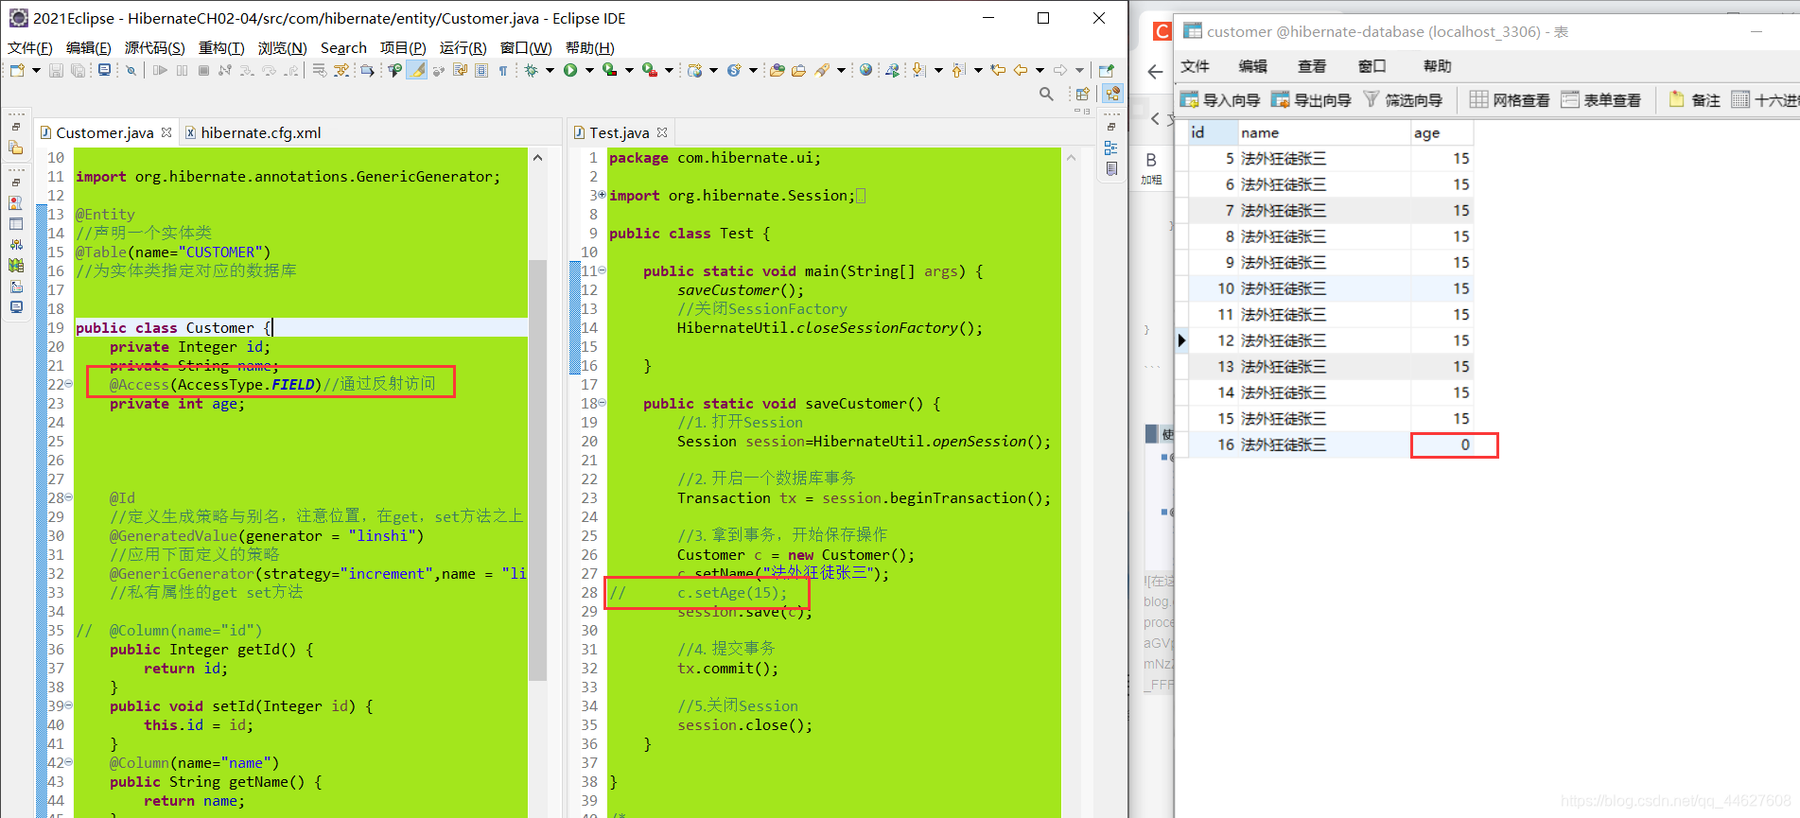Close the Customer.java tab
The height and width of the screenshot is (818, 1800).
(x=166, y=132)
